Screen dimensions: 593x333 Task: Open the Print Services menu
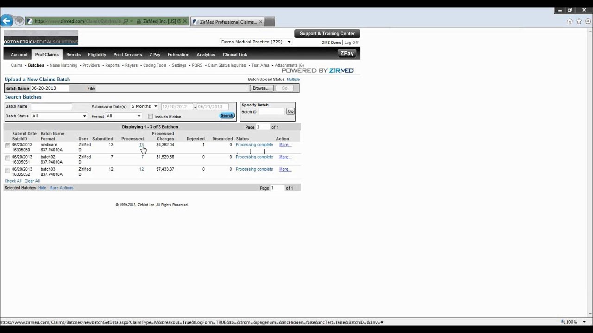pos(127,55)
